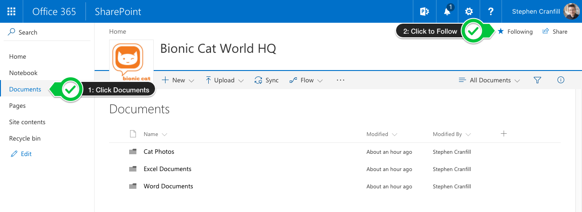Click the Flow icon

click(x=293, y=80)
